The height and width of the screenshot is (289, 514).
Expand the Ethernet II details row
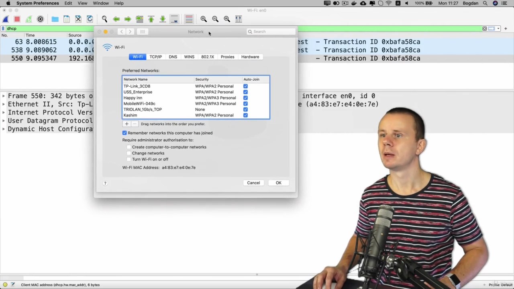click(x=4, y=104)
